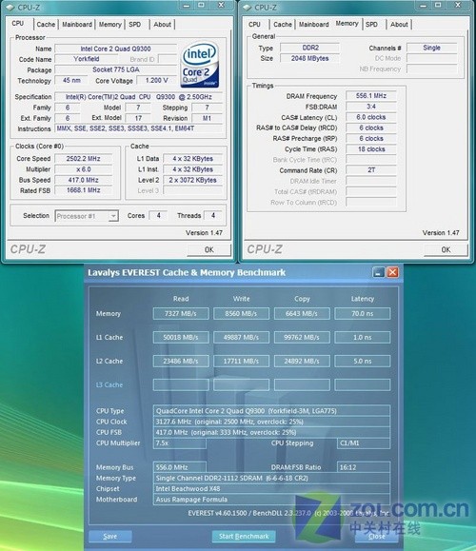
Task: Select CPU tab in left CPU-Z window
Action: (x=18, y=24)
